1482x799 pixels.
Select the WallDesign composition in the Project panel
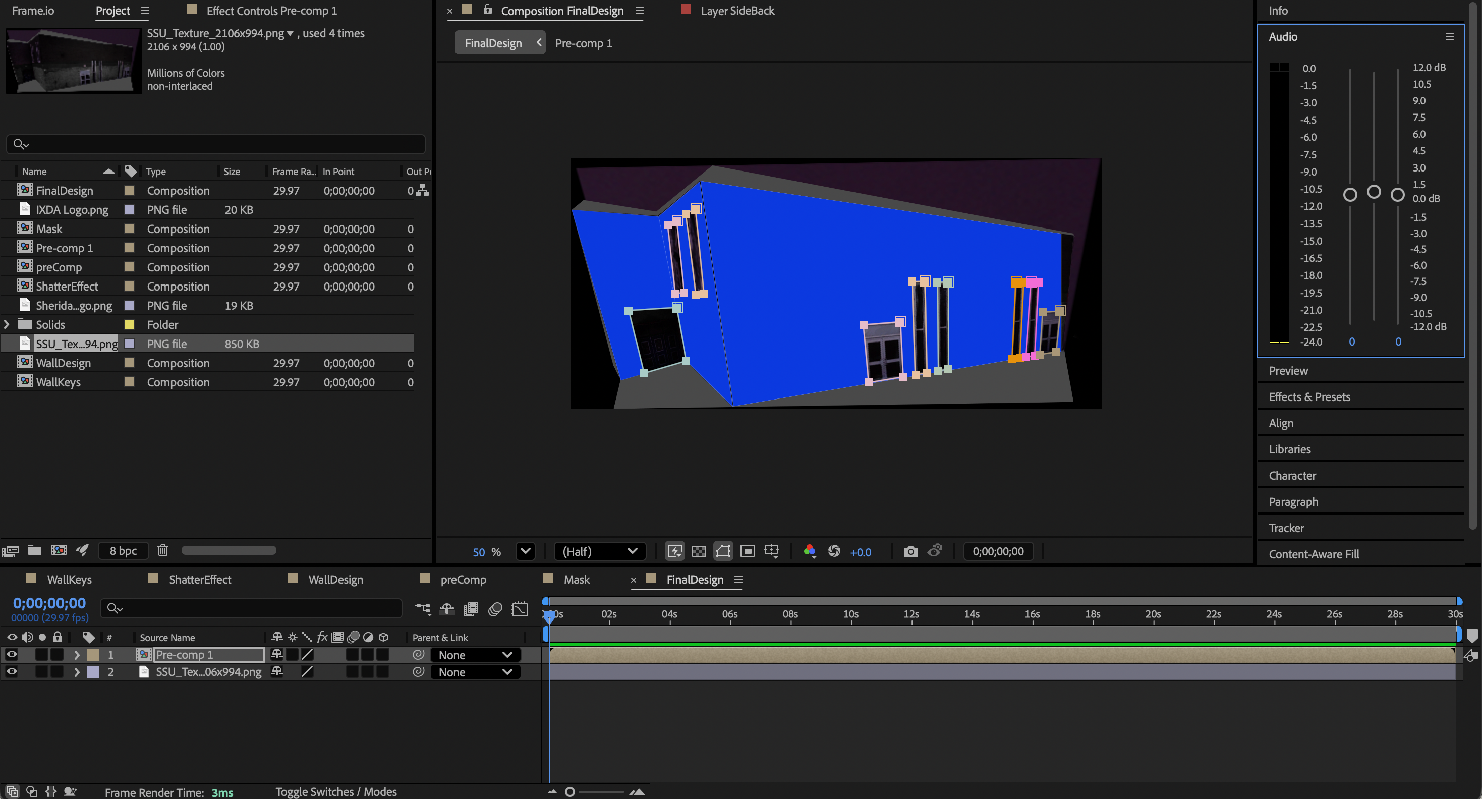(63, 362)
